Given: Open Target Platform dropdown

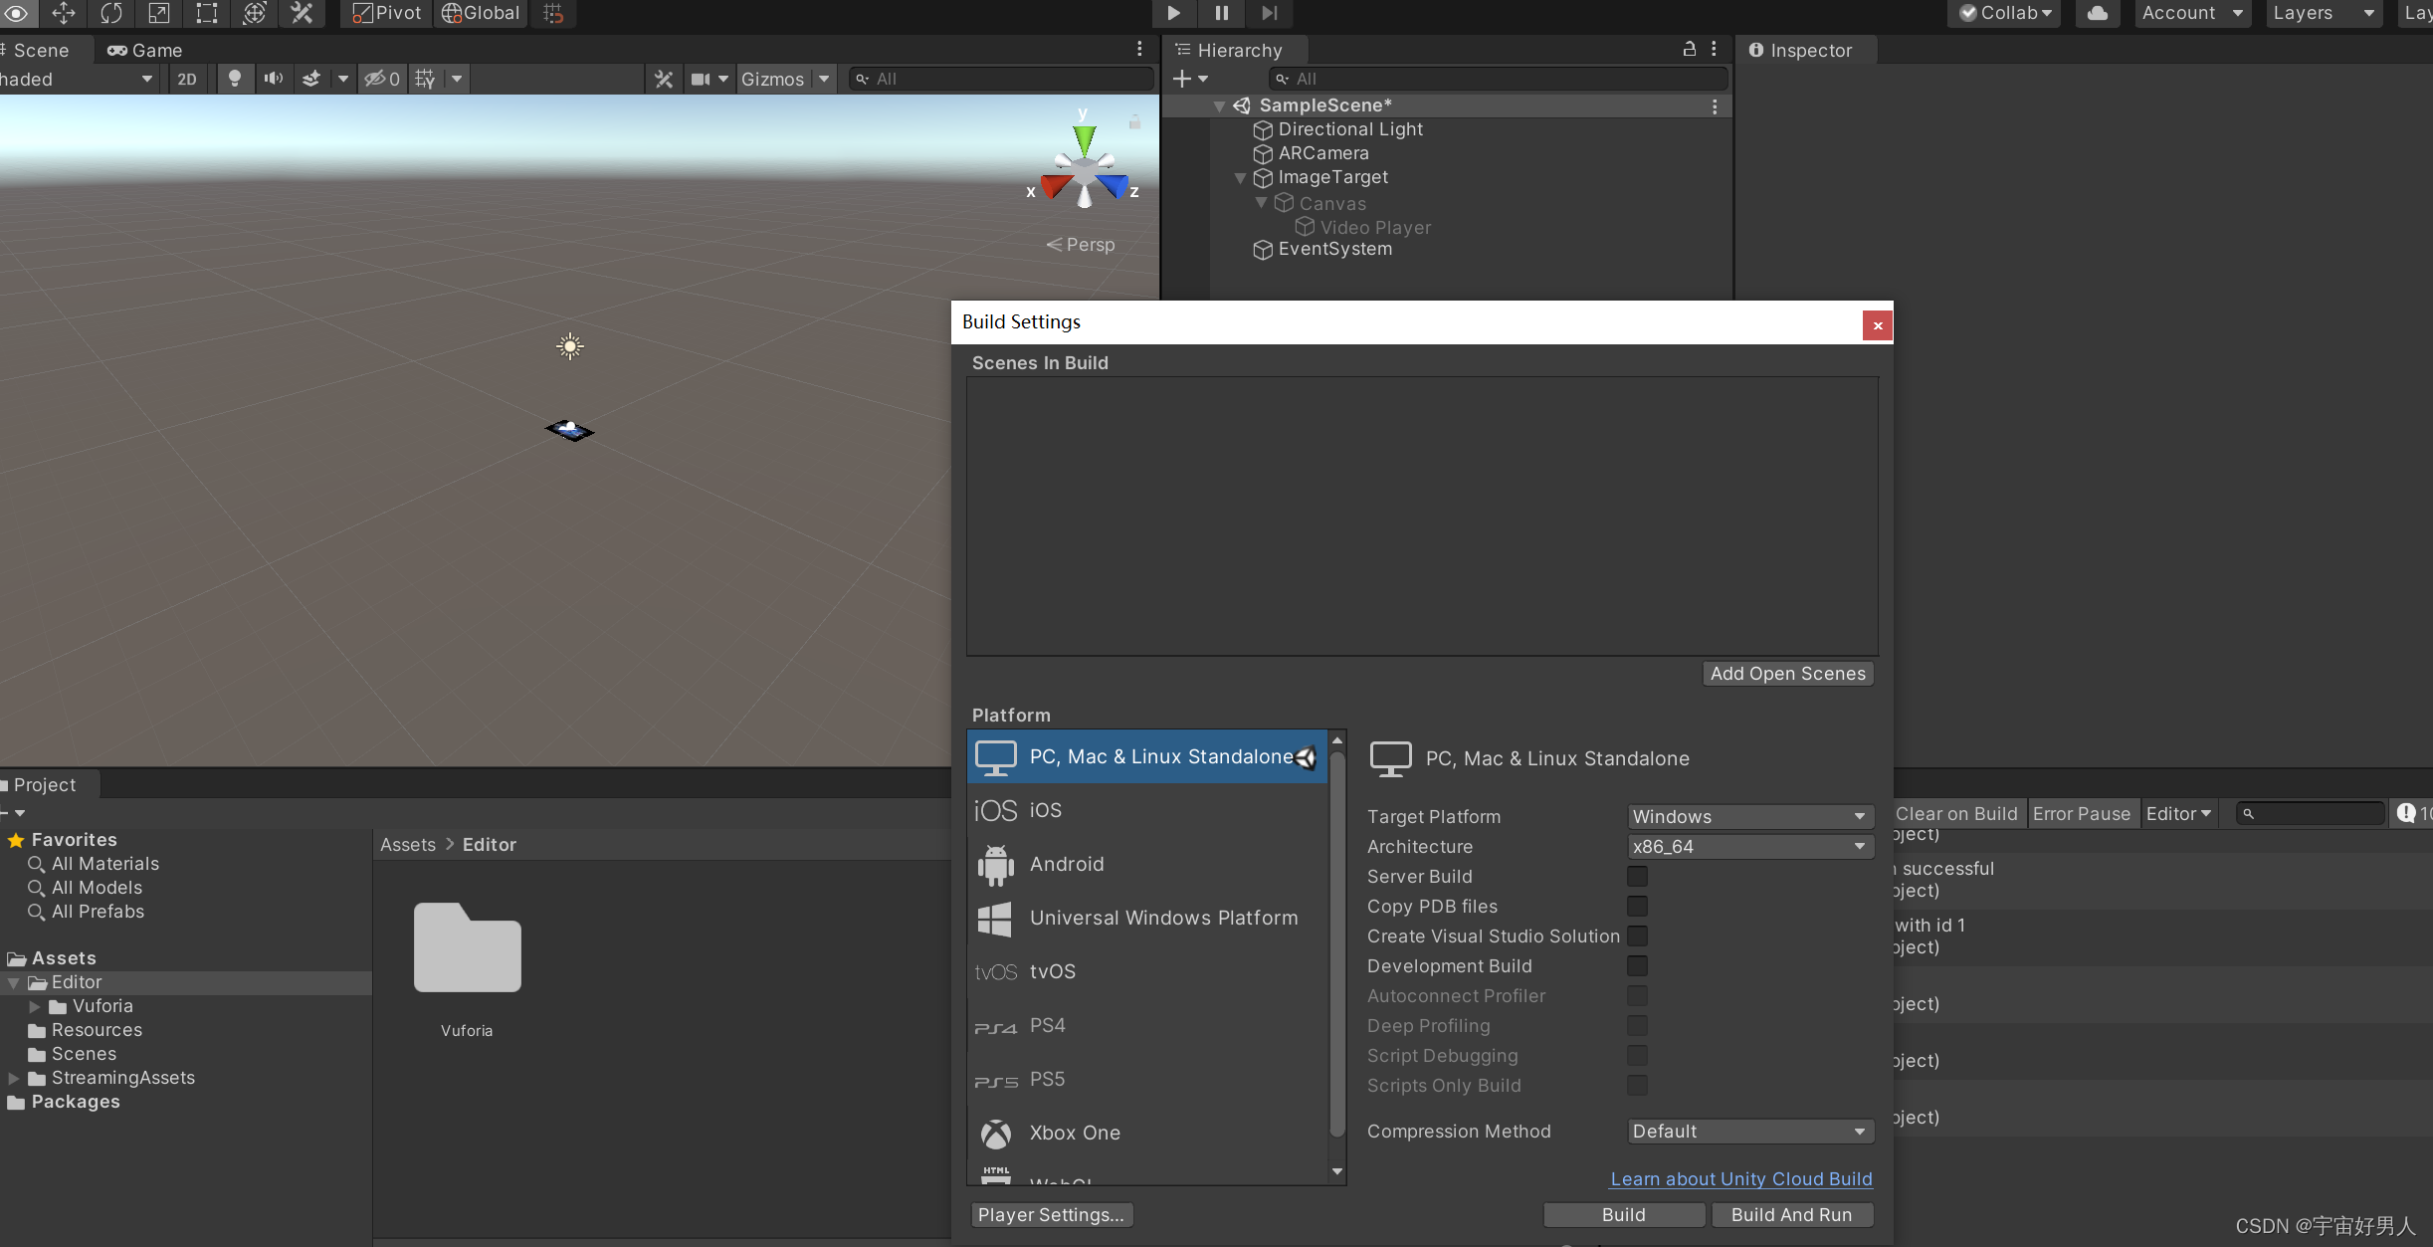Looking at the screenshot, I should pos(1750,816).
